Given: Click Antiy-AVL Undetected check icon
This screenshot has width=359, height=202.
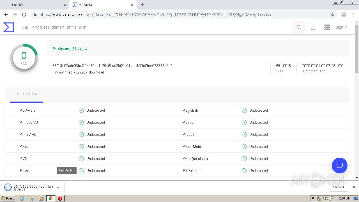Looking at the screenshot, I should [81, 135].
